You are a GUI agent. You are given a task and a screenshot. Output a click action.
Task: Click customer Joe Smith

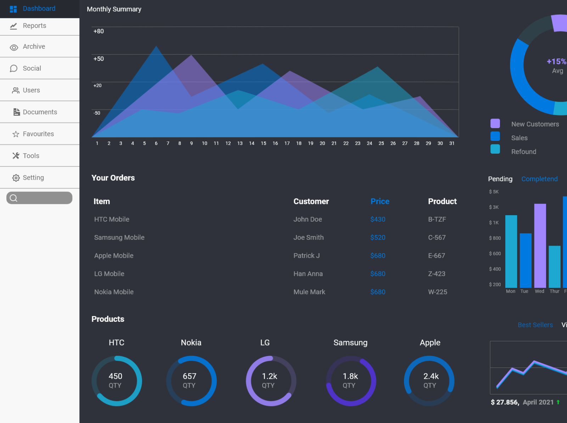(308, 238)
